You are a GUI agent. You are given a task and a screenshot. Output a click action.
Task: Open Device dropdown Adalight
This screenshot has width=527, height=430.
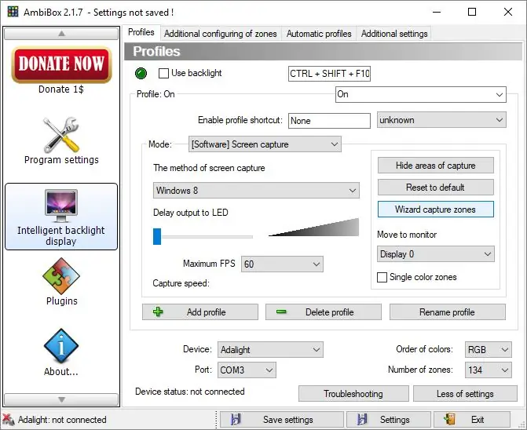[270, 350]
